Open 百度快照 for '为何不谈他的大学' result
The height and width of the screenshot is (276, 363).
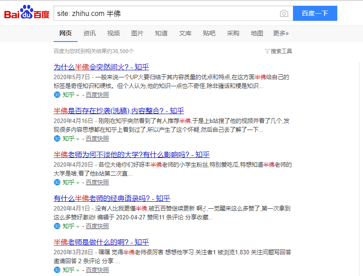97,183
